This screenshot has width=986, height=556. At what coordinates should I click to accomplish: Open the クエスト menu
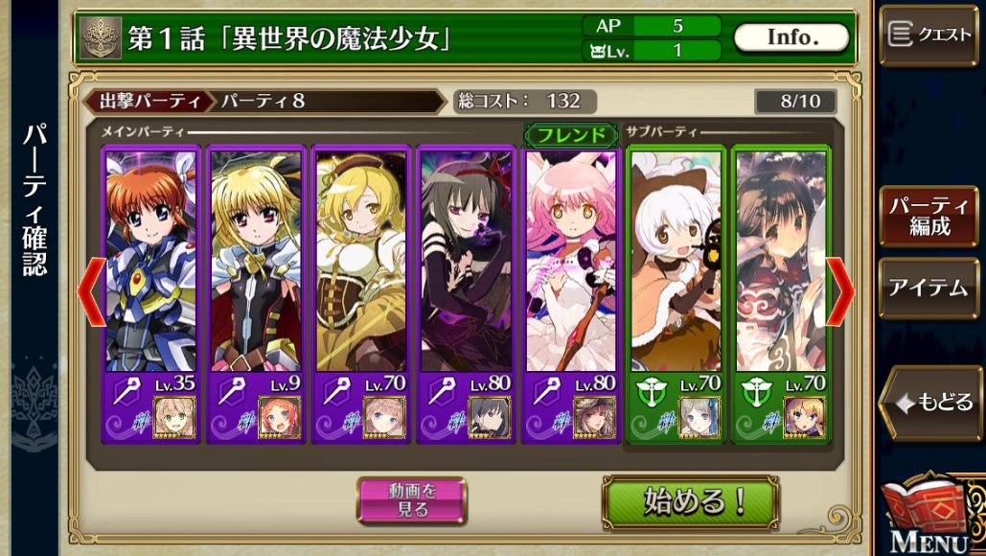(929, 35)
